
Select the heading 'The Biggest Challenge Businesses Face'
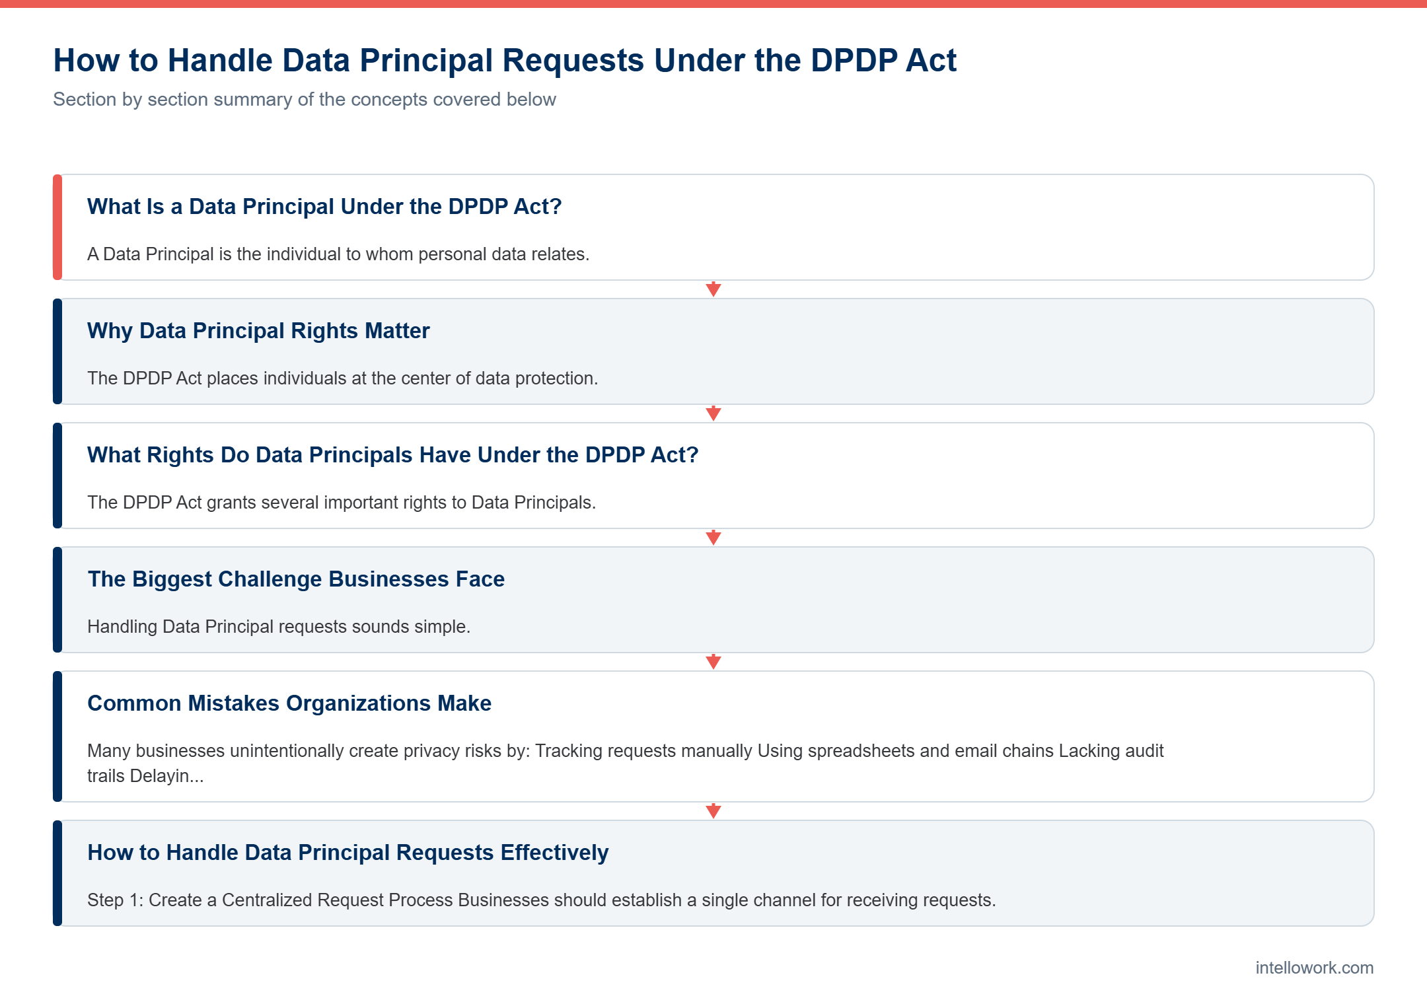(296, 579)
